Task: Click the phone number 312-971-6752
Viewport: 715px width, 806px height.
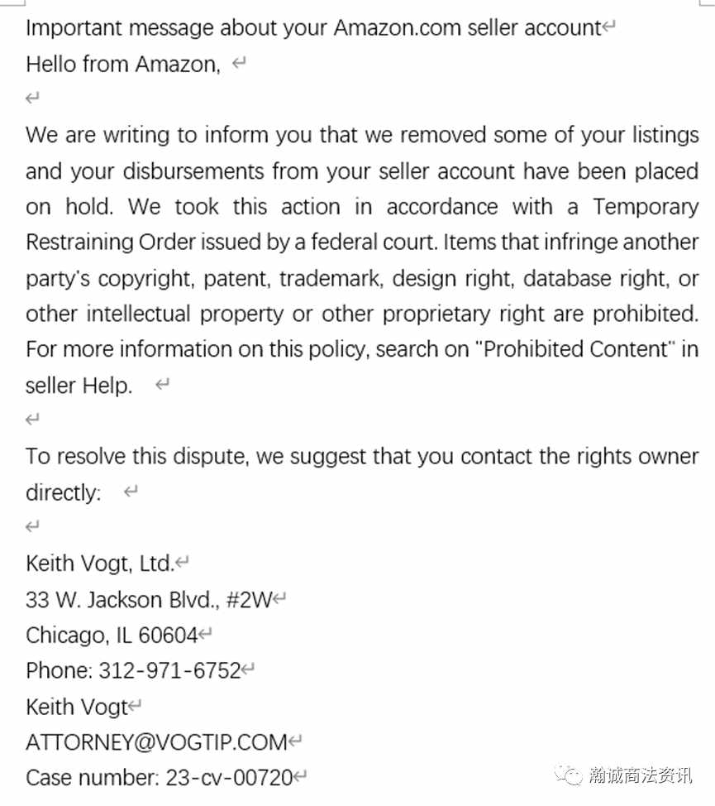Action: point(169,670)
